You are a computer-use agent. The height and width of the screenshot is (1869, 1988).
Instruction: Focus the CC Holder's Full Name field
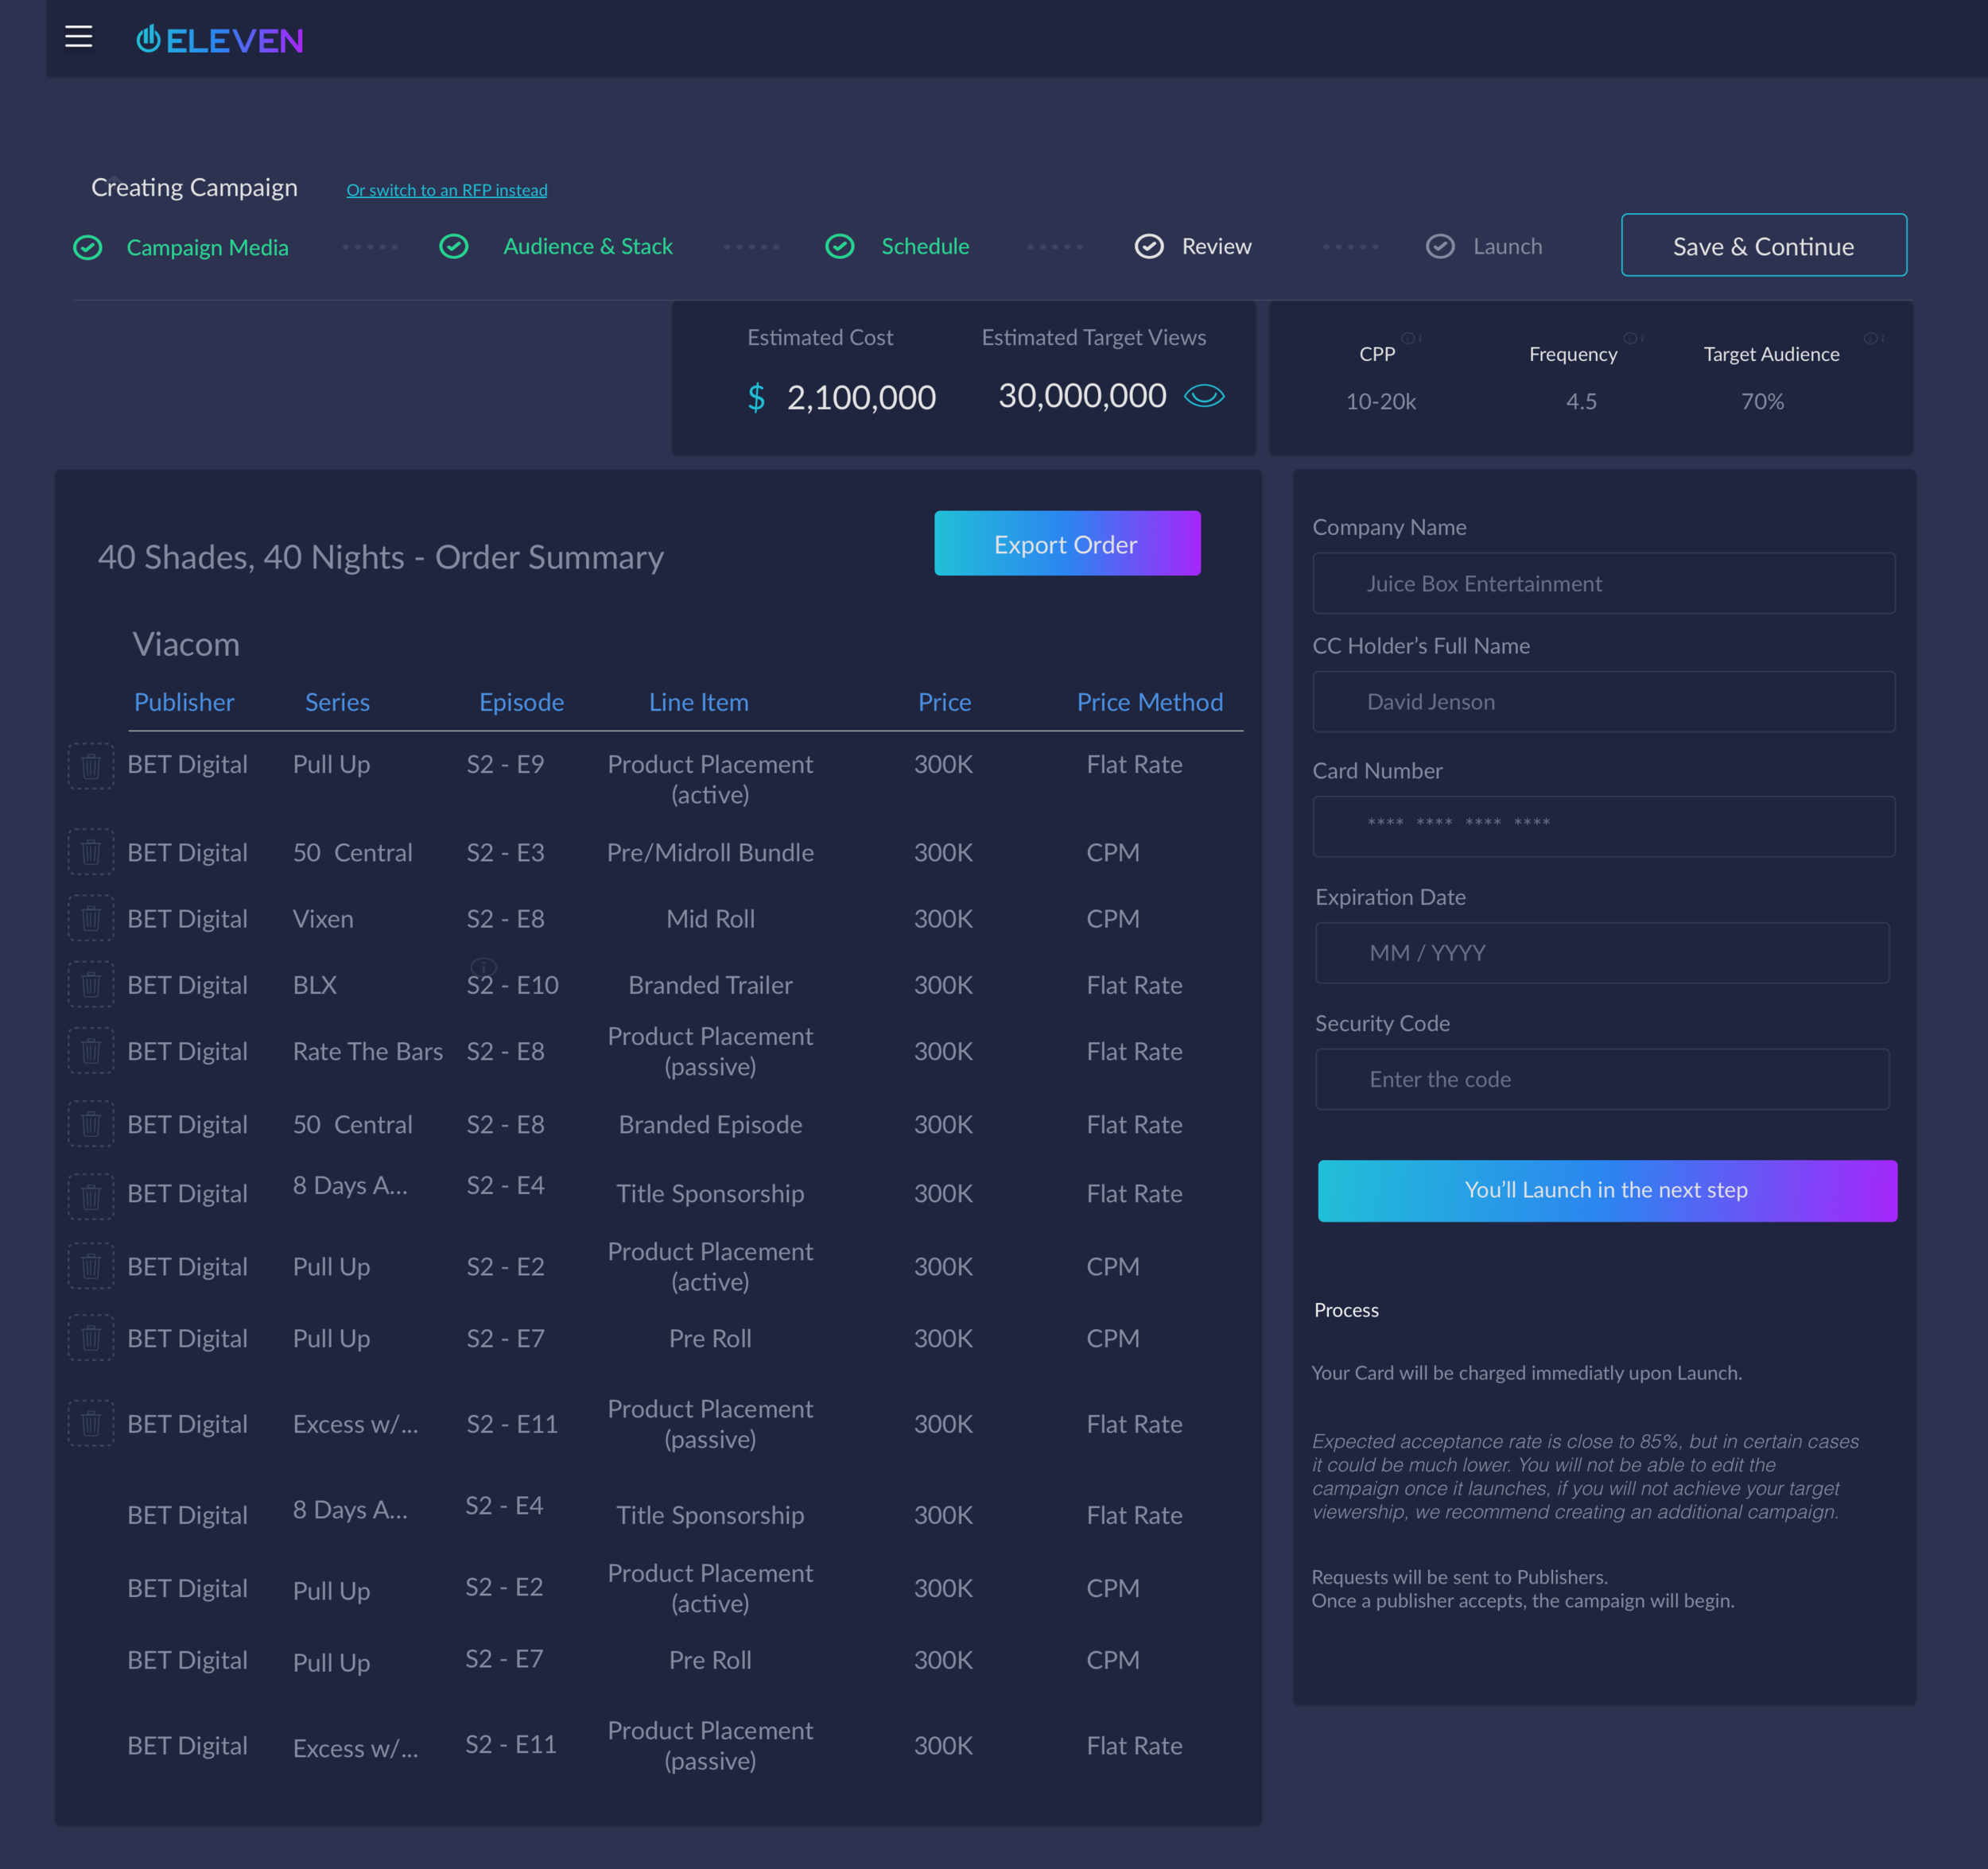1603,702
